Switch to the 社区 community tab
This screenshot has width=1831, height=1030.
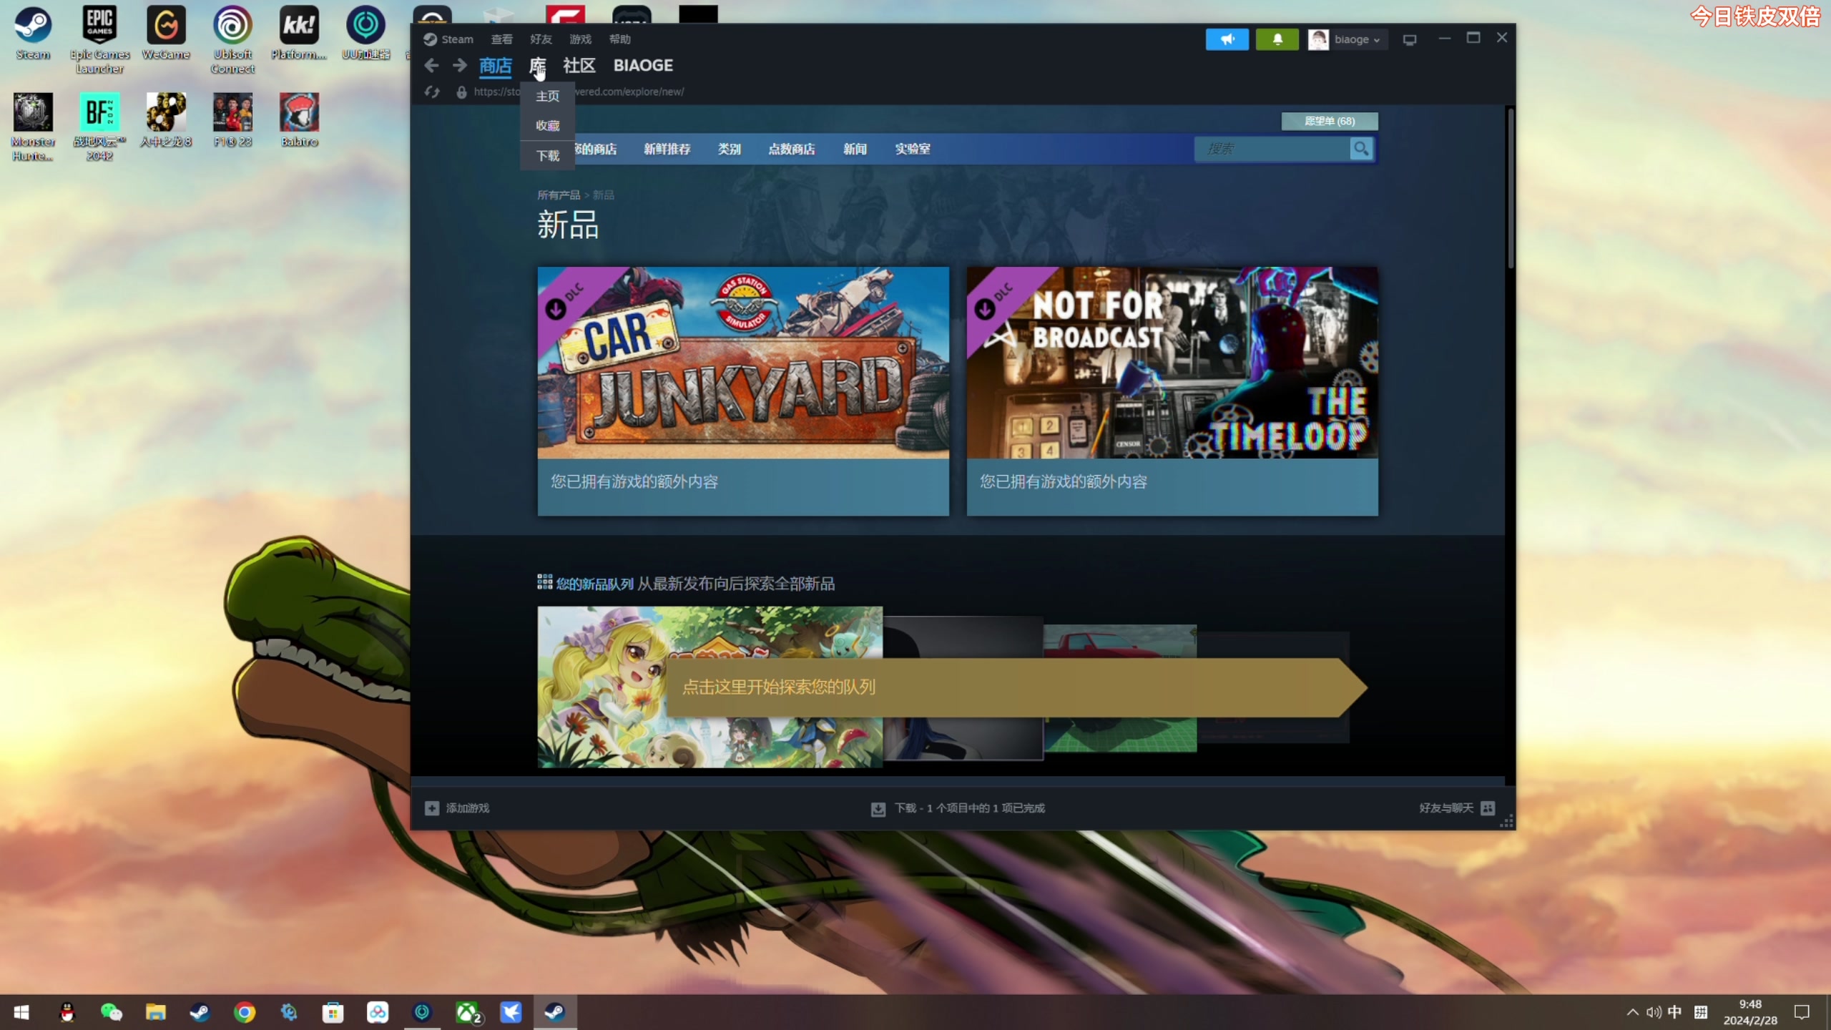coord(579,66)
